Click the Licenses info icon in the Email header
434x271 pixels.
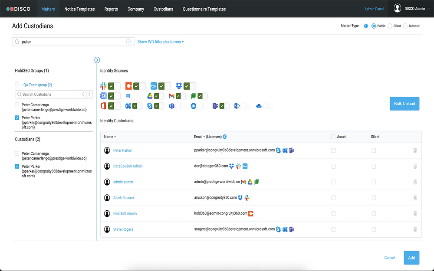coord(225,137)
